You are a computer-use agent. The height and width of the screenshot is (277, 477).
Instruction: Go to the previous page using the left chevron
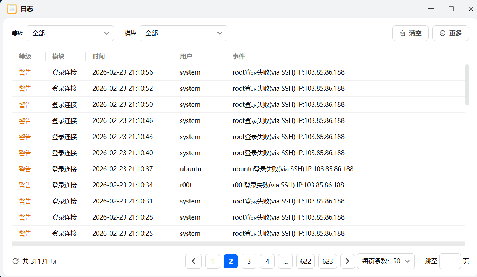(194, 261)
